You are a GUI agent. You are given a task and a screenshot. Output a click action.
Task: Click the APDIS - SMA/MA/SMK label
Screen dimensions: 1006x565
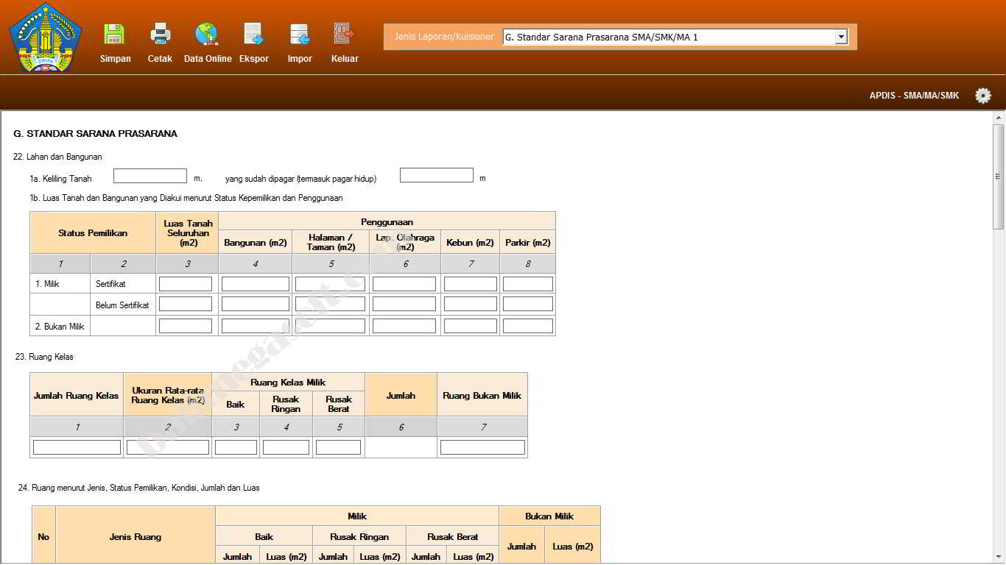(914, 96)
